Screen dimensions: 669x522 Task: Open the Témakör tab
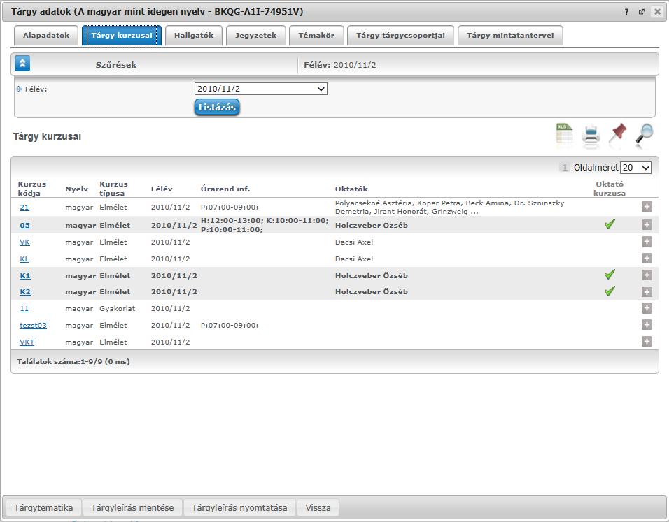[316, 36]
